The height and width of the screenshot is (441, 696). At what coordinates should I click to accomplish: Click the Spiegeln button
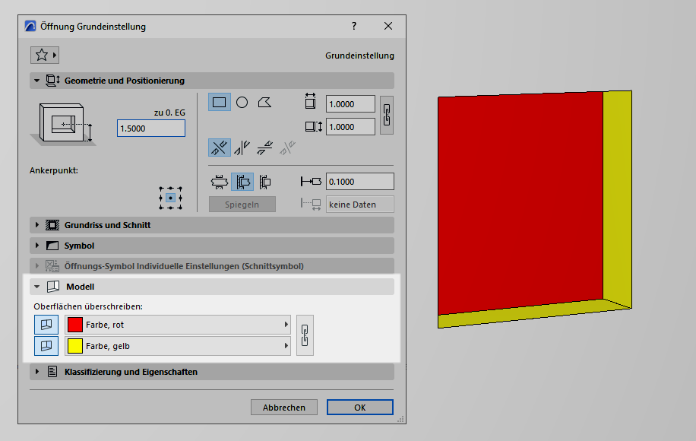coord(242,205)
